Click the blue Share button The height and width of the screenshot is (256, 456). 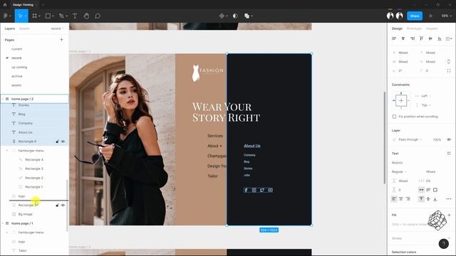pyautogui.click(x=415, y=16)
